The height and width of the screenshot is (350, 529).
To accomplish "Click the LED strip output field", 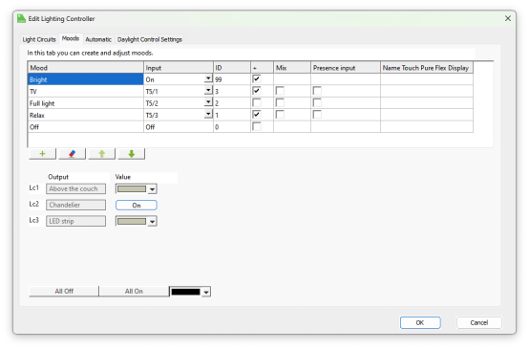I will pyautogui.click(x=75, y=221).
